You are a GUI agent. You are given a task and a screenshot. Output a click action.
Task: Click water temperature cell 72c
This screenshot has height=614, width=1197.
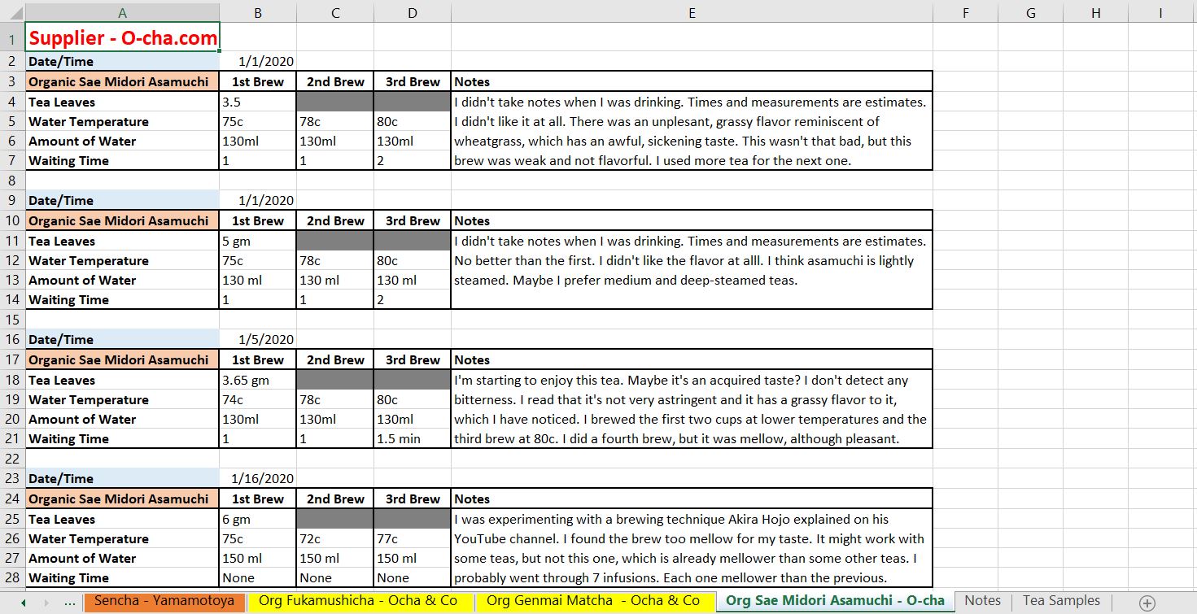335,538
